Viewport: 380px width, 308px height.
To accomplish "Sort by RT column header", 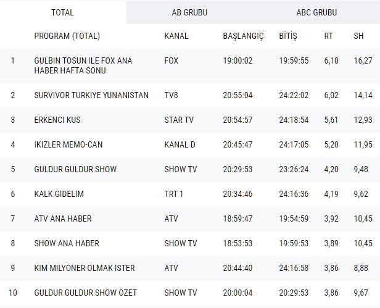I will coord(328,36).
